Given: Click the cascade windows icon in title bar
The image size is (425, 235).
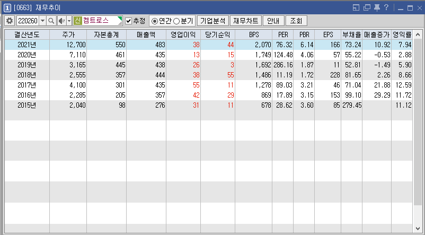Looking at the screenshot, I should [x=367, y=7].
